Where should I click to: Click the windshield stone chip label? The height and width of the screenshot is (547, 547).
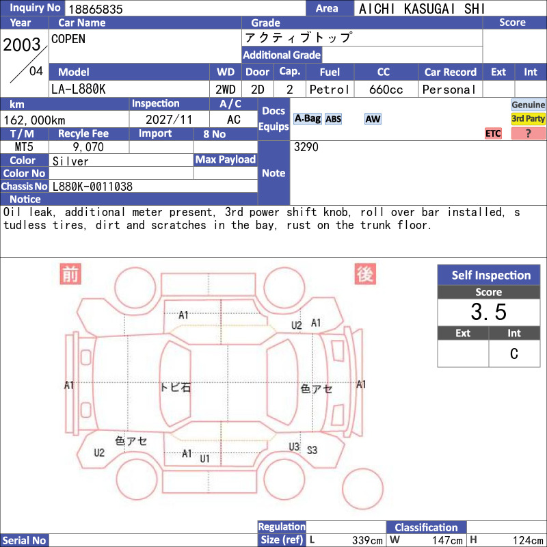[x=176, y=387]
